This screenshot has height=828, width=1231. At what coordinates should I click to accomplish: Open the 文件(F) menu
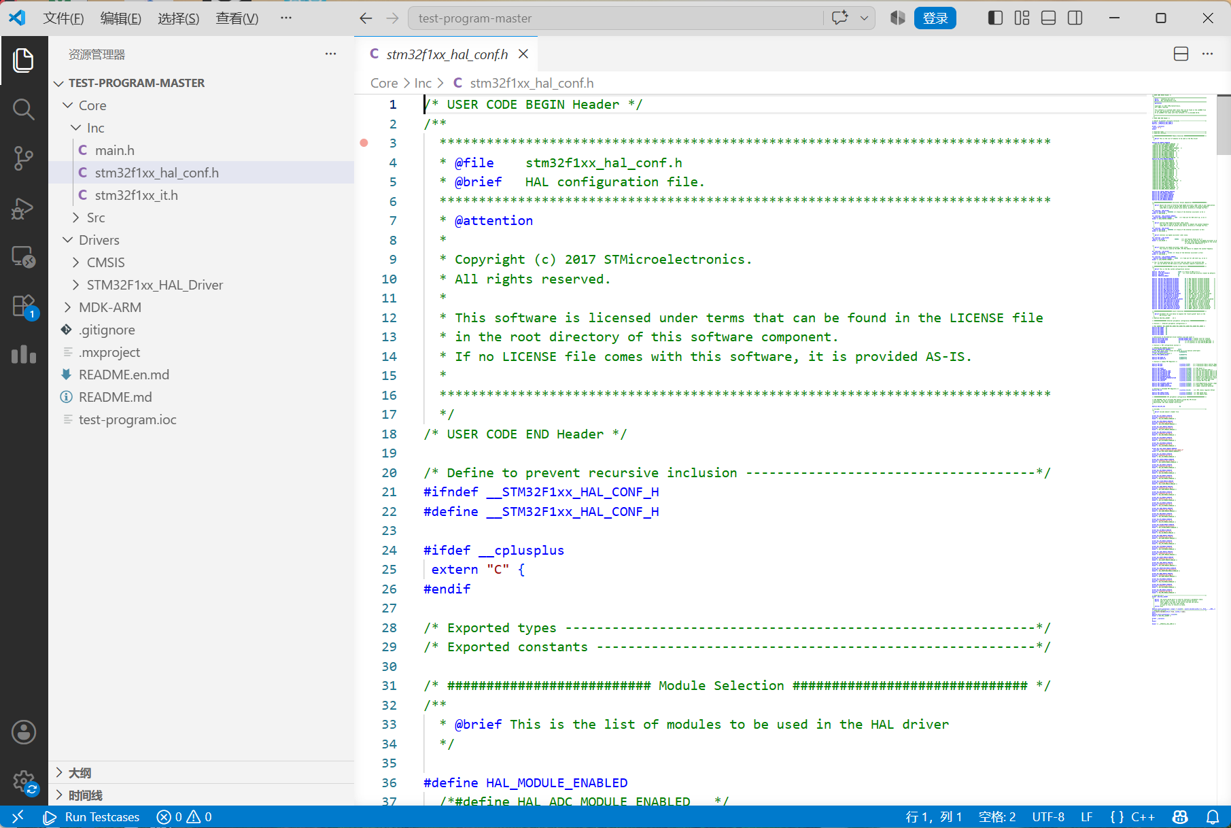(x=63, y=18)
